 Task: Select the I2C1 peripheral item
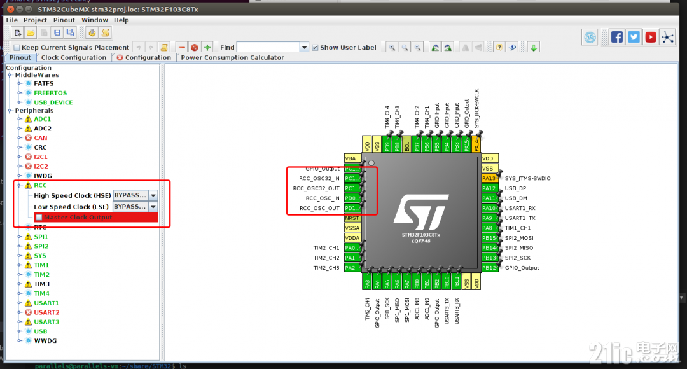click(x=41, y=157)
